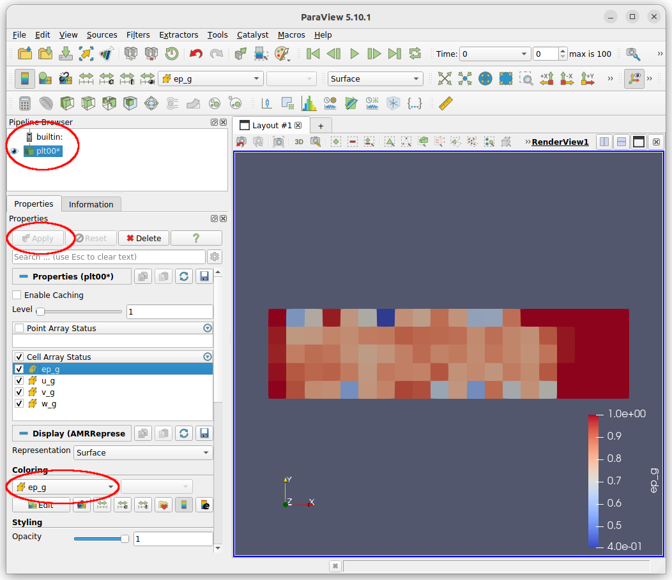Viewport: 672px width, 580px height.
Task: Click the Delete button
Action: point(143,238)
